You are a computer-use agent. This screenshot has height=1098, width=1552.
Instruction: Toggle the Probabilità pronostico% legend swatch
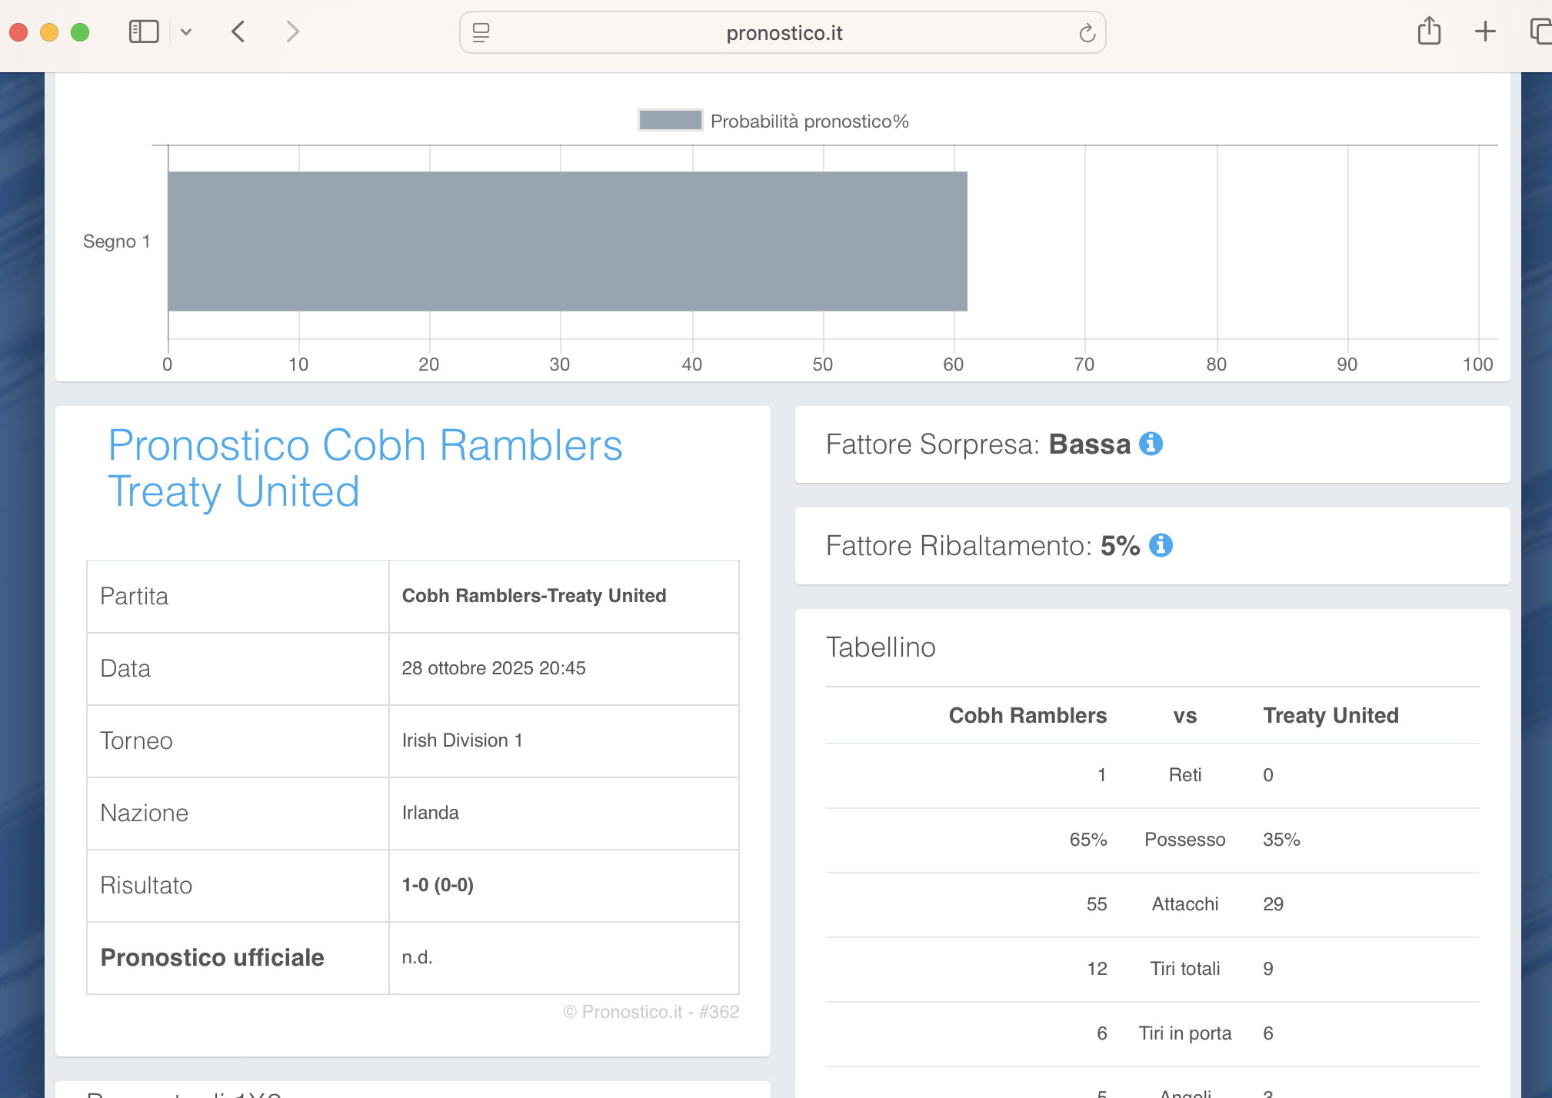pyautogui.click(x=670, y=121)
